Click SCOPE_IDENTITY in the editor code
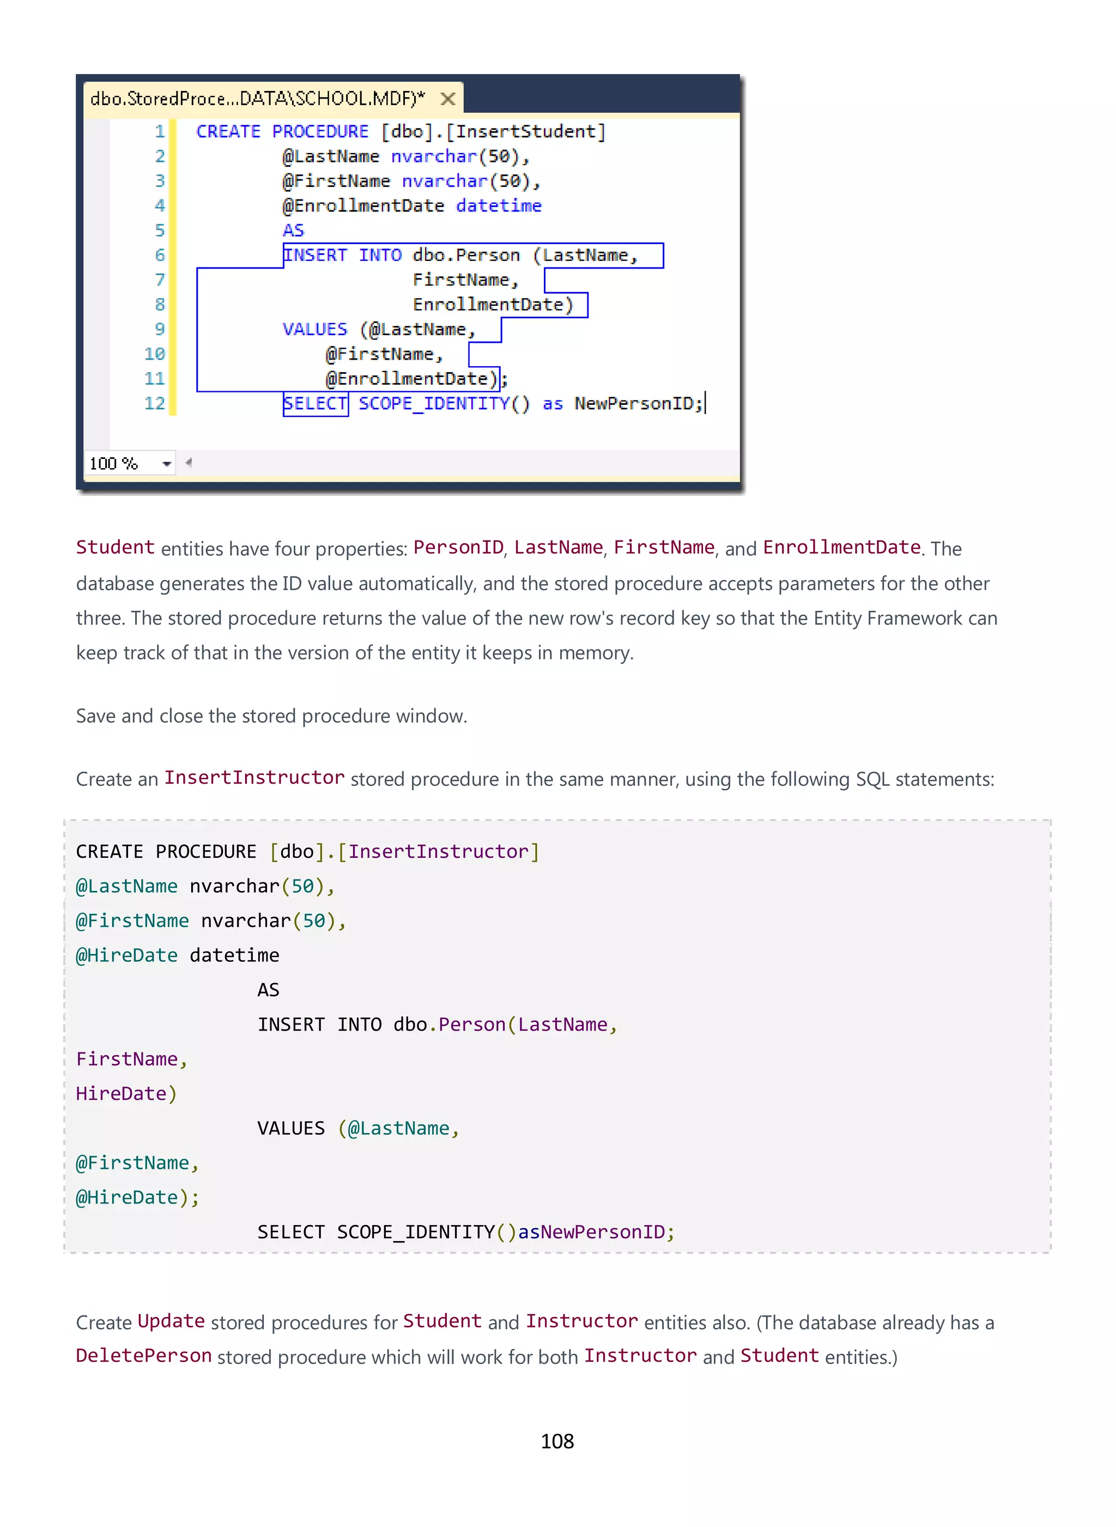1116x1527 pixels. [434, 403]
